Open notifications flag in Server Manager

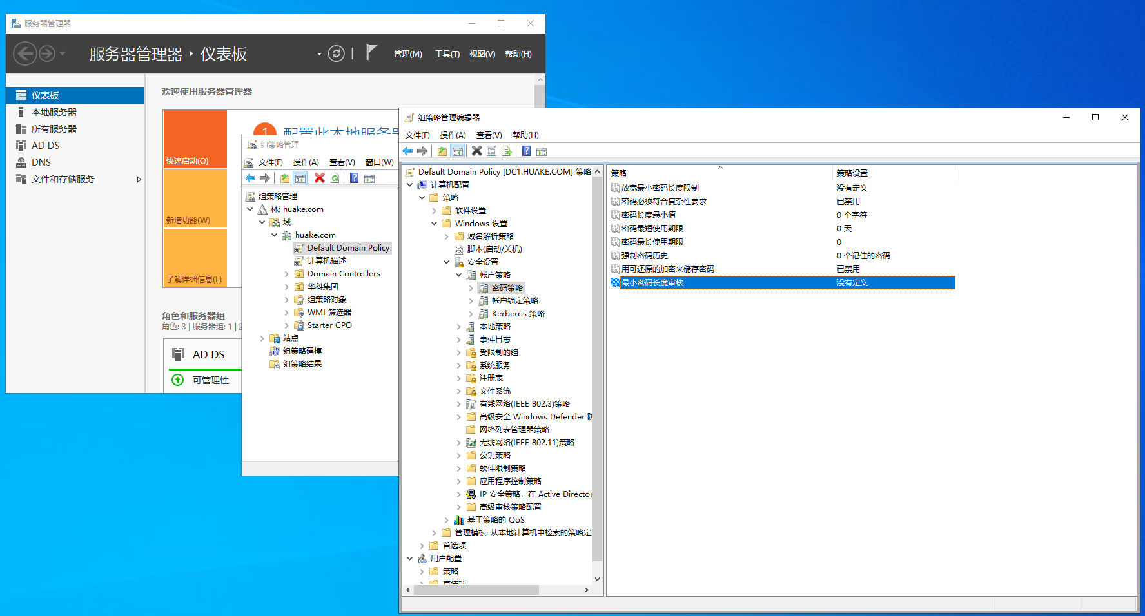371,52
